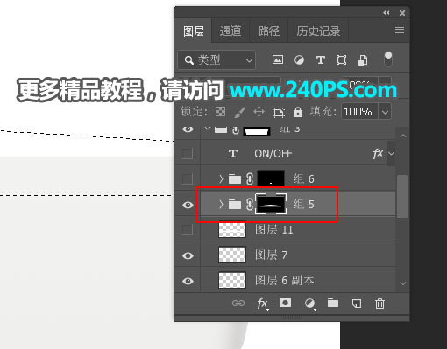The image size is (447, 349).
Task: Lock all with padlock icon
Action: tap(298, 112)
